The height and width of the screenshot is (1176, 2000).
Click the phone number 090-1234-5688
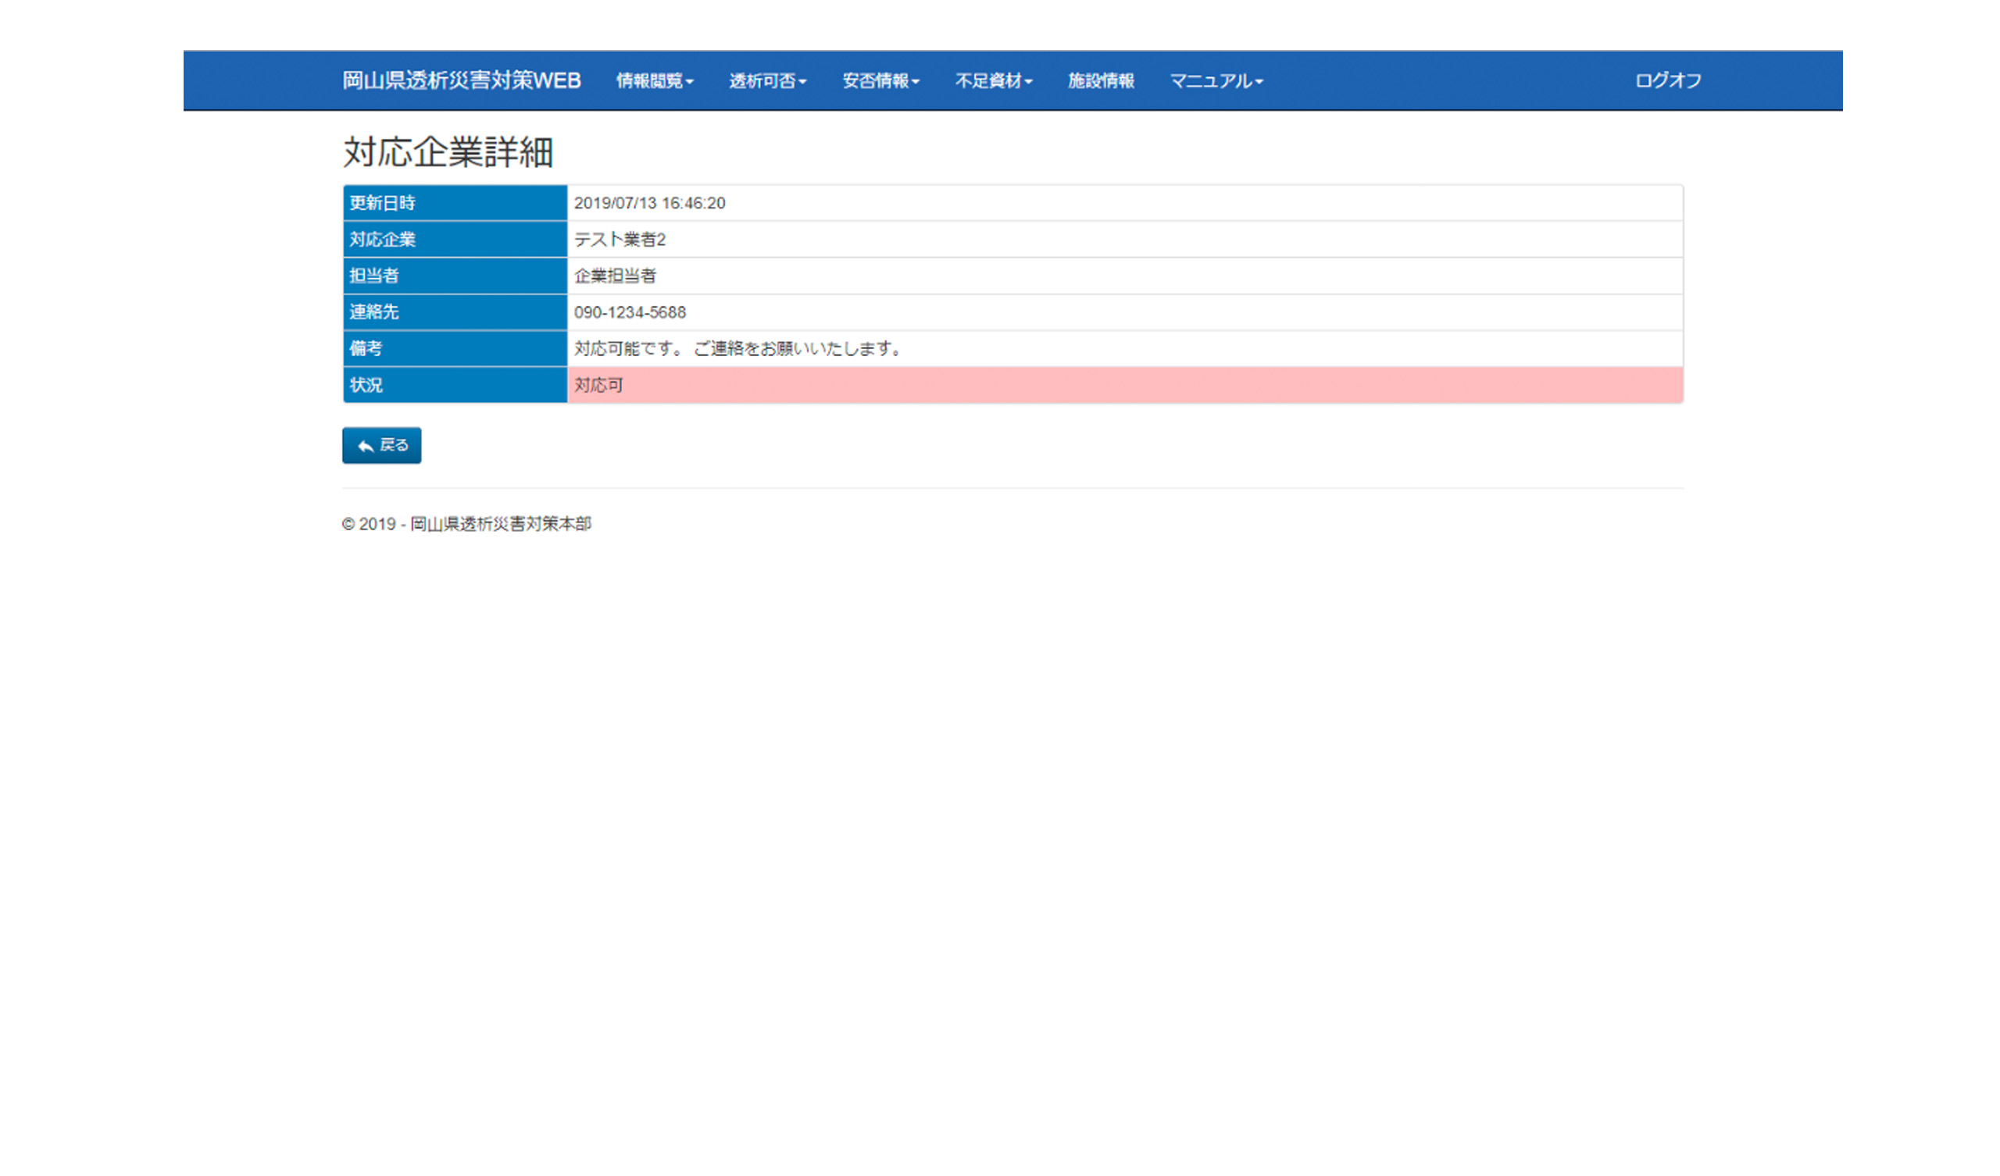pos(630,312)
